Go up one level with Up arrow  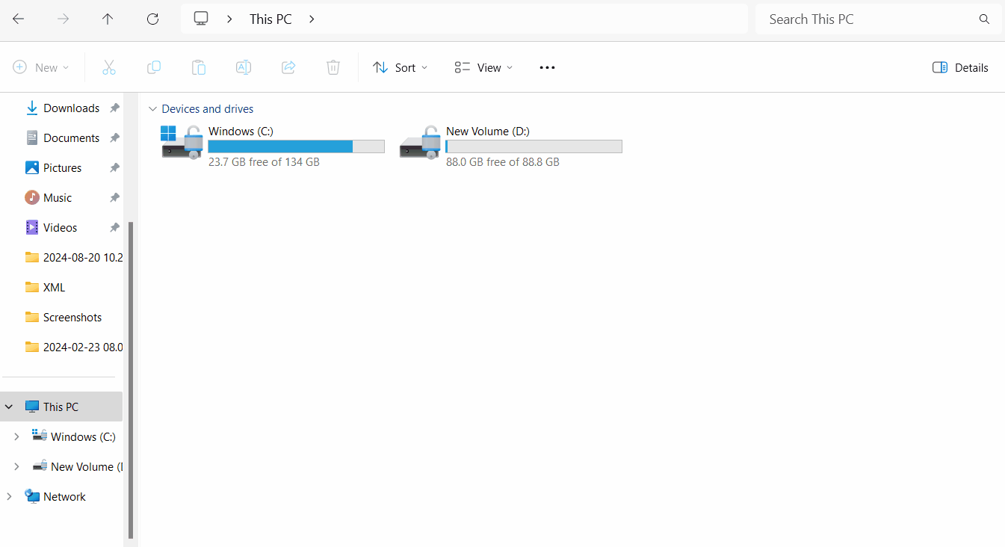click(108, 19)
